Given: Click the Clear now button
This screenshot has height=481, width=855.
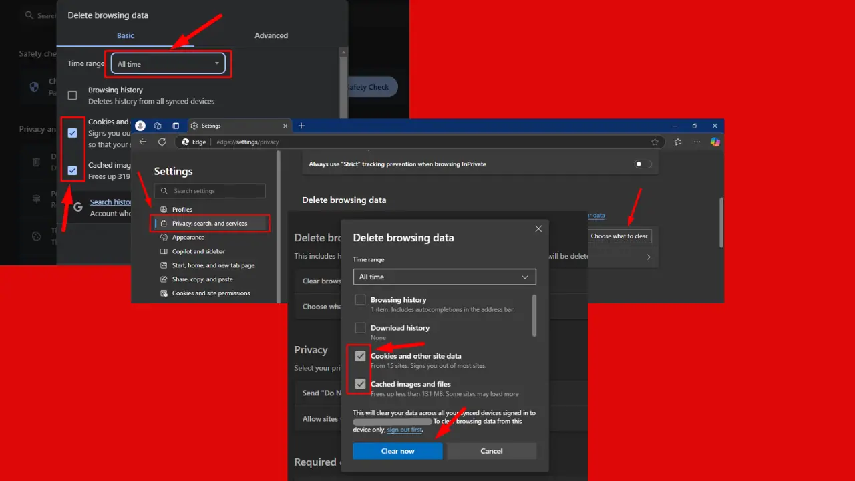Looking at the screenshot, I should [397, 451].
